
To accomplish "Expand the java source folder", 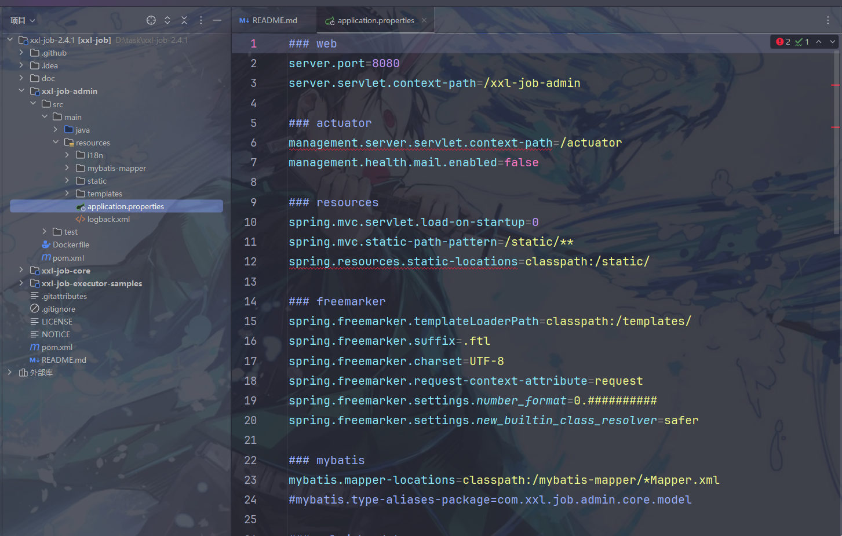I will pyautogui.click(x=56, y=130).
